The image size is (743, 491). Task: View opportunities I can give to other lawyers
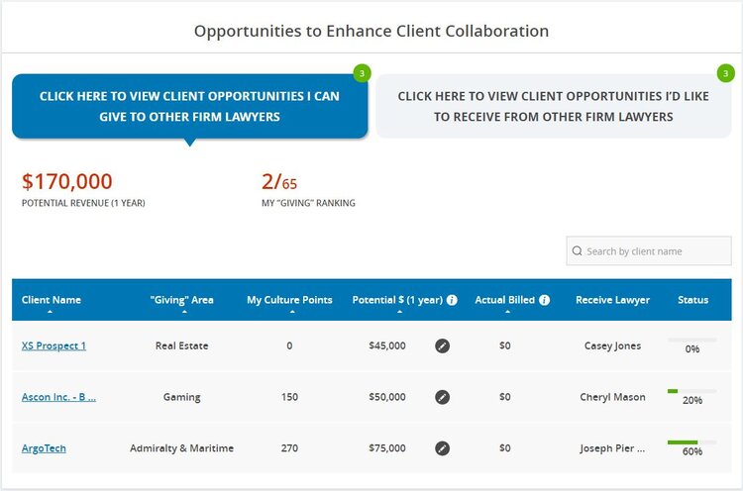pos(189,107)
